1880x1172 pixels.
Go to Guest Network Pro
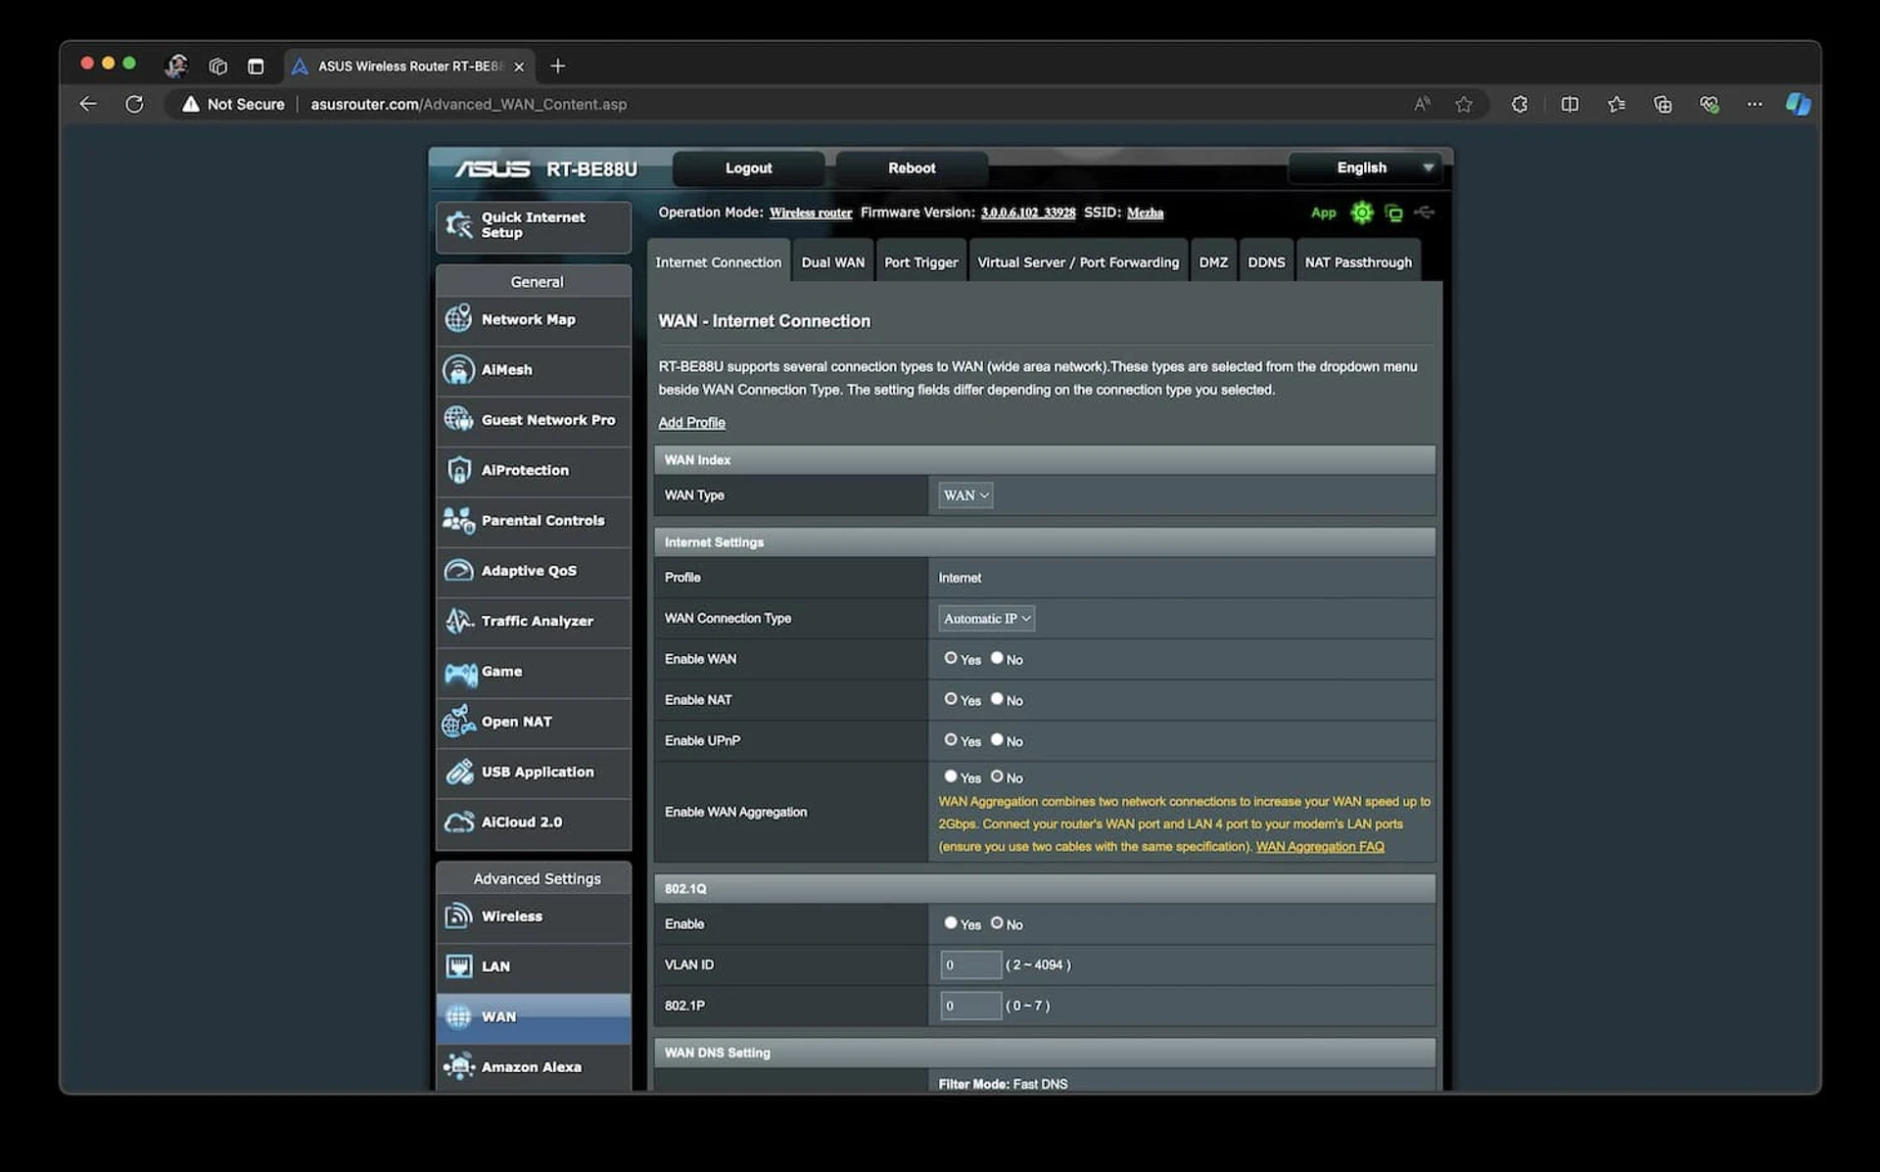click(x=534, y=420)
